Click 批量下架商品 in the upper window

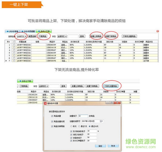(111, 36)
